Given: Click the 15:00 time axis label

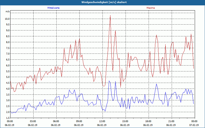Looking at the screenshot, I should tap(126, 121).
